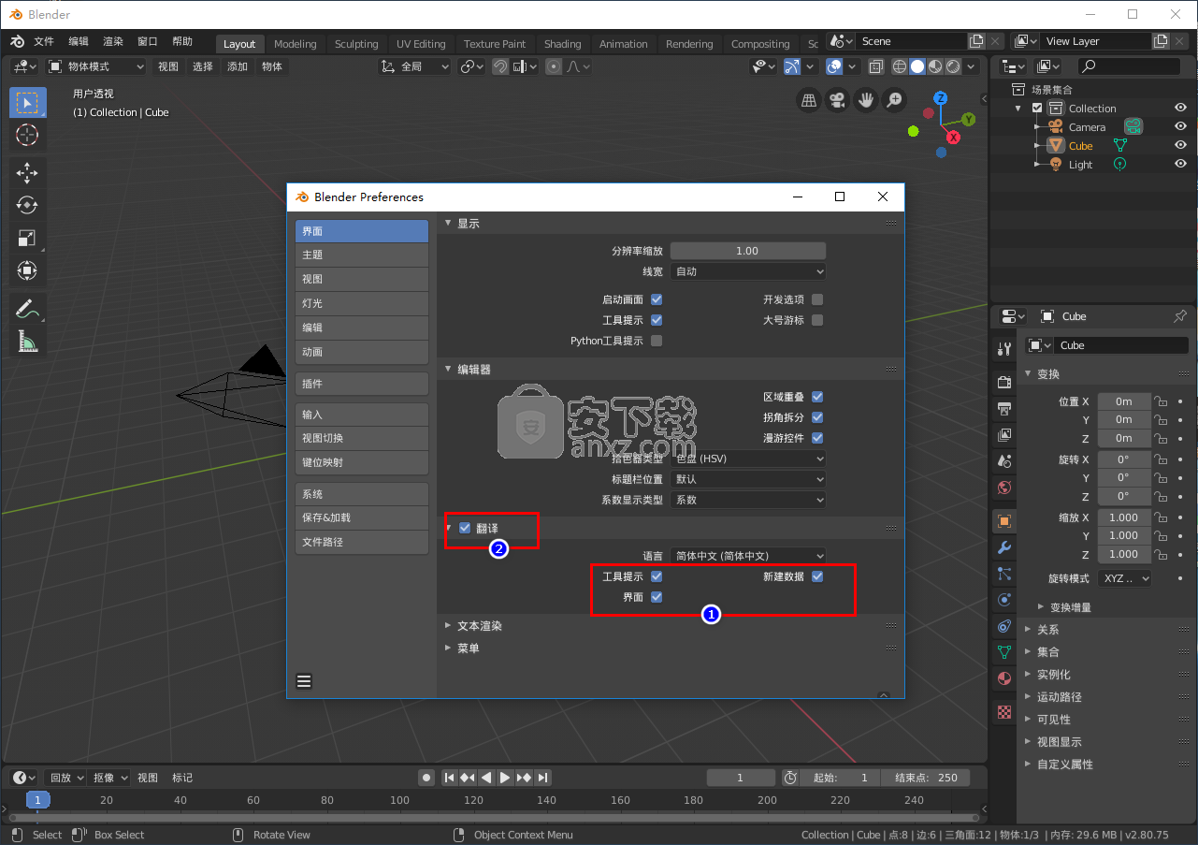Open the Modifiers wrench tab icon
The image size is (1198, 845).
pos(1004,547)
